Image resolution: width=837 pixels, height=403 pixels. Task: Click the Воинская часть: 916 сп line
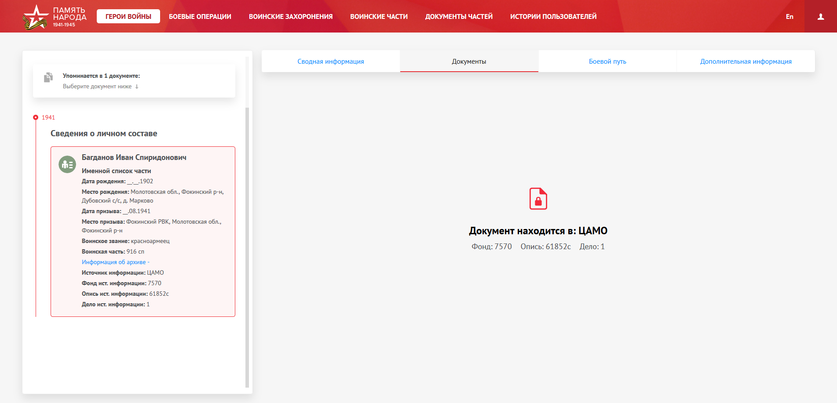pos(113,251)
